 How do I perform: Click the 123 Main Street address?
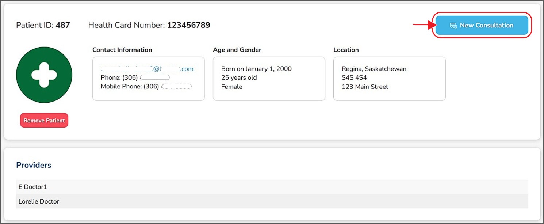click(365, 87)
